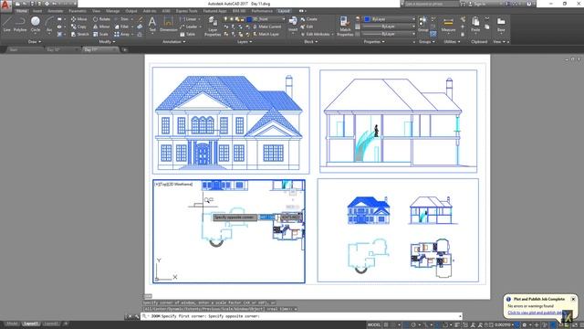584x329 pixels.
Task: Open the Output ribbon tab
Action: pyautogui.click(x=131, y=11)
